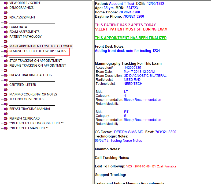Go back via RETURN TO MAIN TREE

(x=29, y=128)
